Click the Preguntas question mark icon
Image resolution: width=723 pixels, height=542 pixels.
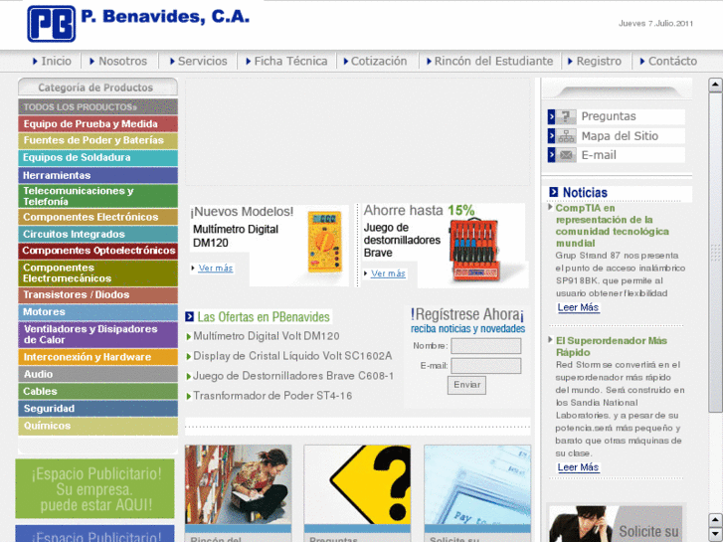coord(566,116)
